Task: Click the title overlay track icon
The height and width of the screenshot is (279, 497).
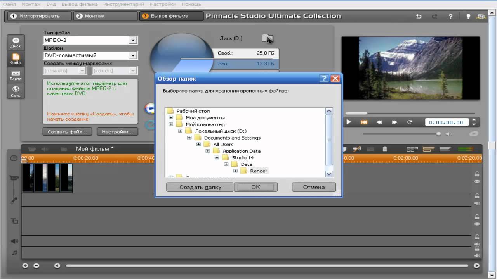Action: pos(14,221)
